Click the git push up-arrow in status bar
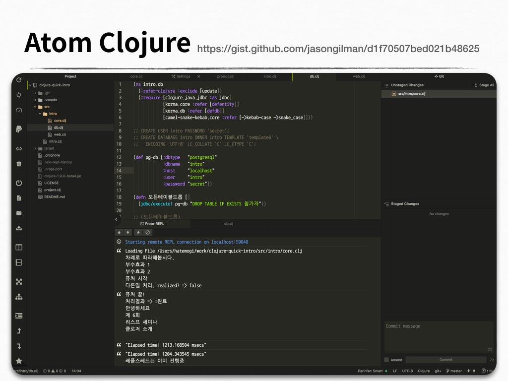The image size is (508, 381). pyautogui.click(x=474, y=371)
